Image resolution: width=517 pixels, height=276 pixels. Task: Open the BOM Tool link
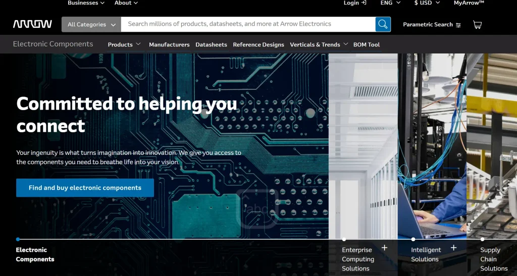pos(367,44)
